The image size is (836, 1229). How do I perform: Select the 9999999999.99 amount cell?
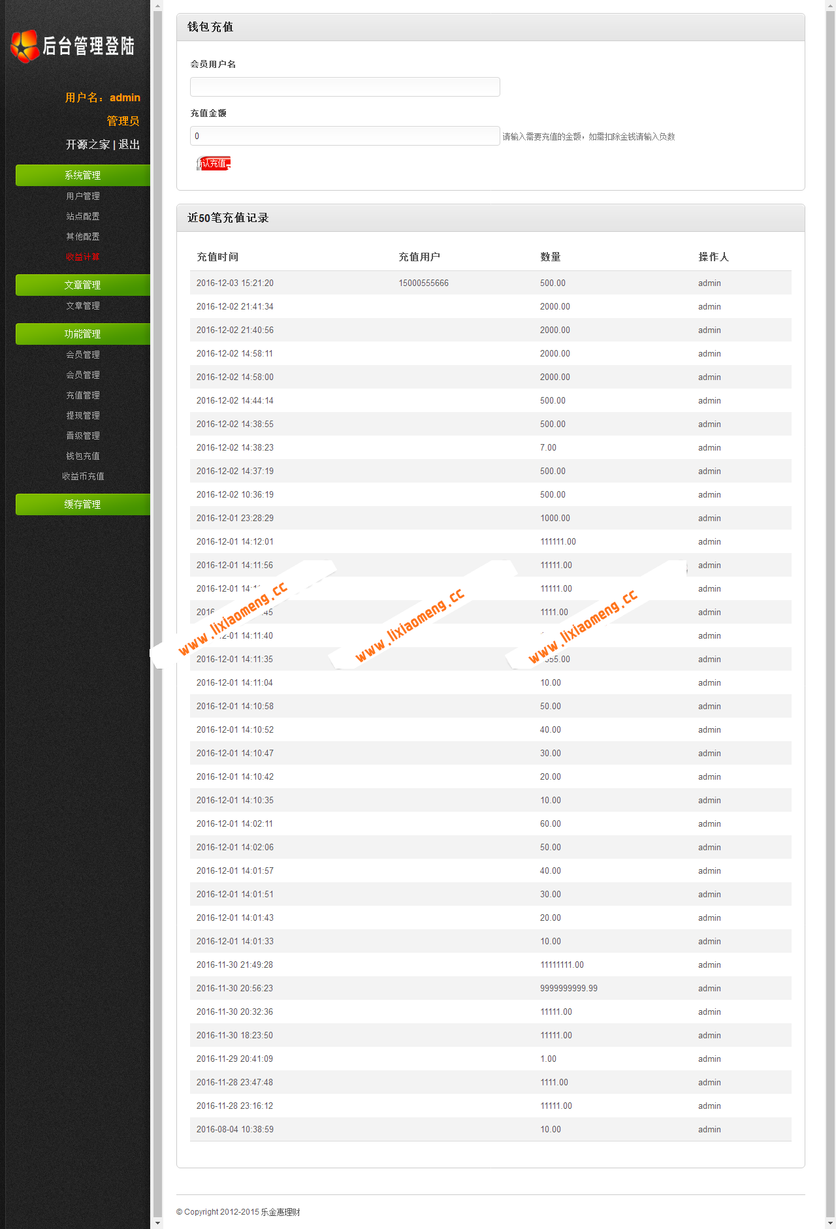569,988
